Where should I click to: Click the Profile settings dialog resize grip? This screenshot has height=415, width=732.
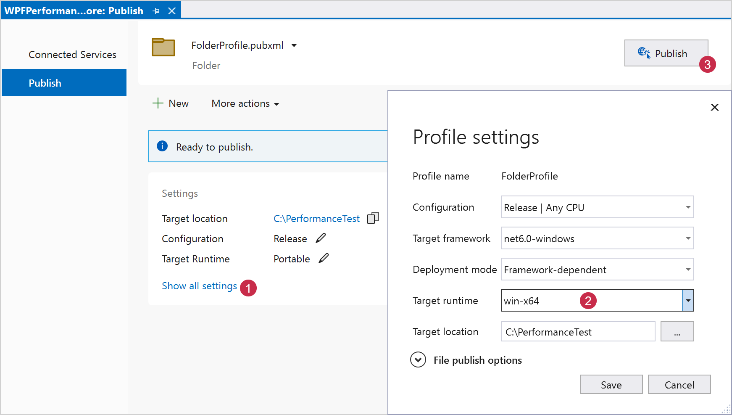coord(726,409)
